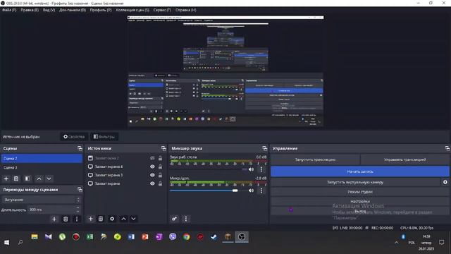
Task: Open options menu for Звук раб. стола
Action: pyautogui.click(x=261, y=169)
